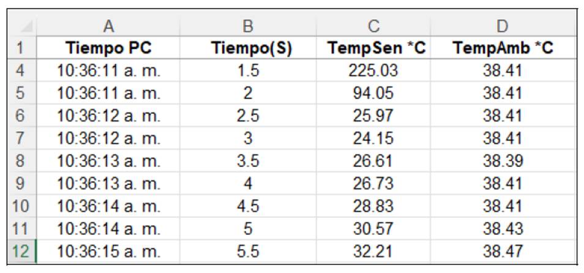Image resolution: width=584 pixels, height=273 pixels.
Task: Select the Tiempo(S) cell with 4.5
Action: 248,206
